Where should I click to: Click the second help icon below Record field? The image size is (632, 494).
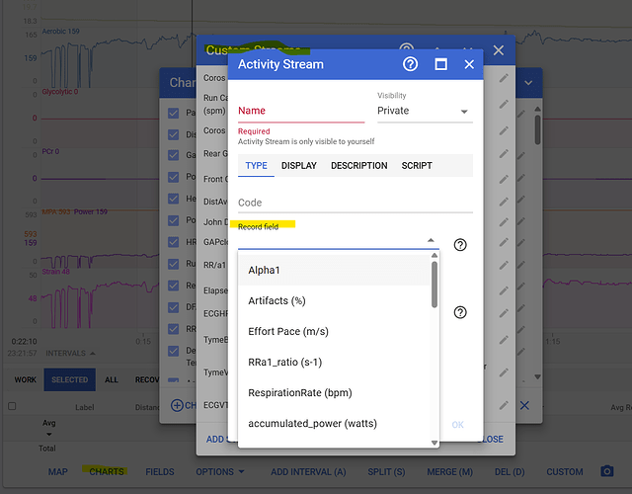tap(460, 312)
